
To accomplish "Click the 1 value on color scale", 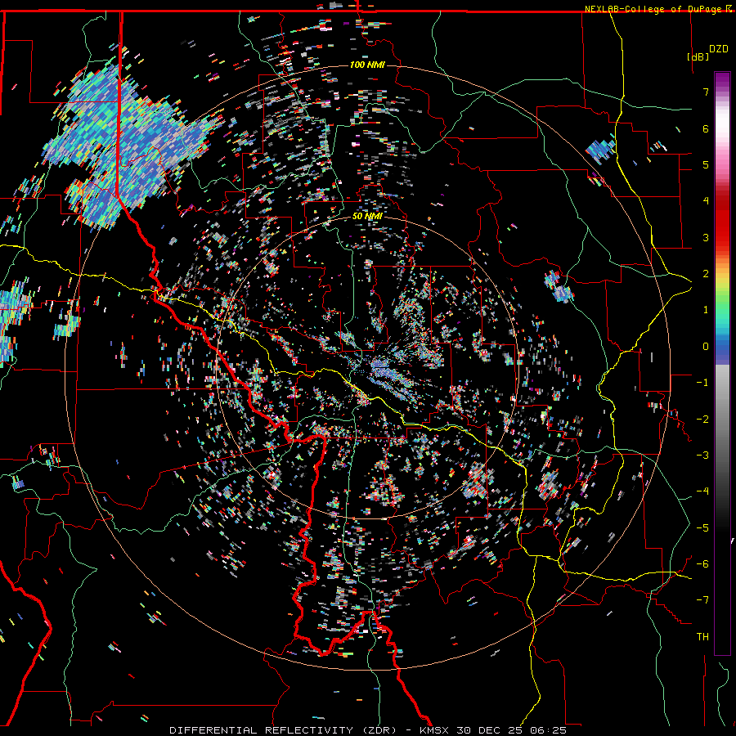I will click(x=706, y=310).
